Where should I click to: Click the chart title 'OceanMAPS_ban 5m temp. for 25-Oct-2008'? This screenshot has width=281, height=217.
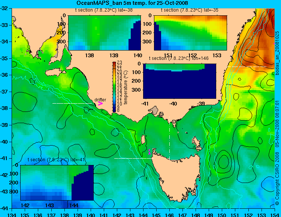pos(132,3)
